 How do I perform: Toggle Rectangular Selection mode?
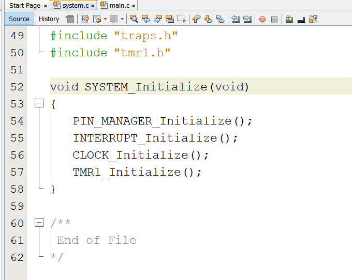click(x=181, y=19)
